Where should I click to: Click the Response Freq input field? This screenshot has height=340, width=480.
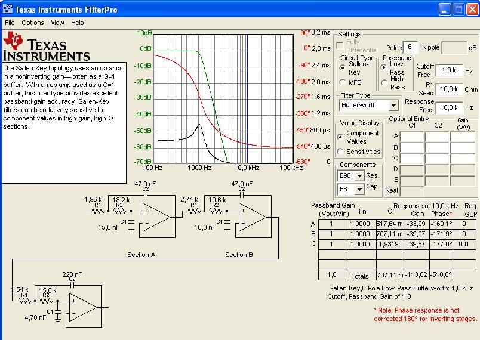tap(450, 107)
